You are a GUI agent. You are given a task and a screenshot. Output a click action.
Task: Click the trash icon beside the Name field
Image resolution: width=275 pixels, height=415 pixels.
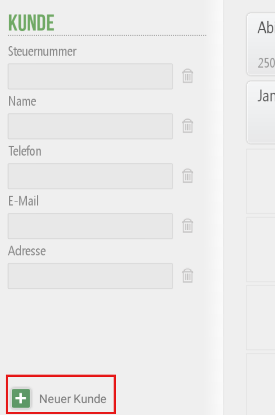tap(188, 126)
